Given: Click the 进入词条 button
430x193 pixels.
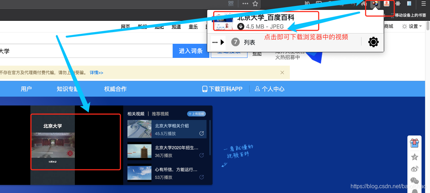Looking at the screenshot, I should point(191,51).
